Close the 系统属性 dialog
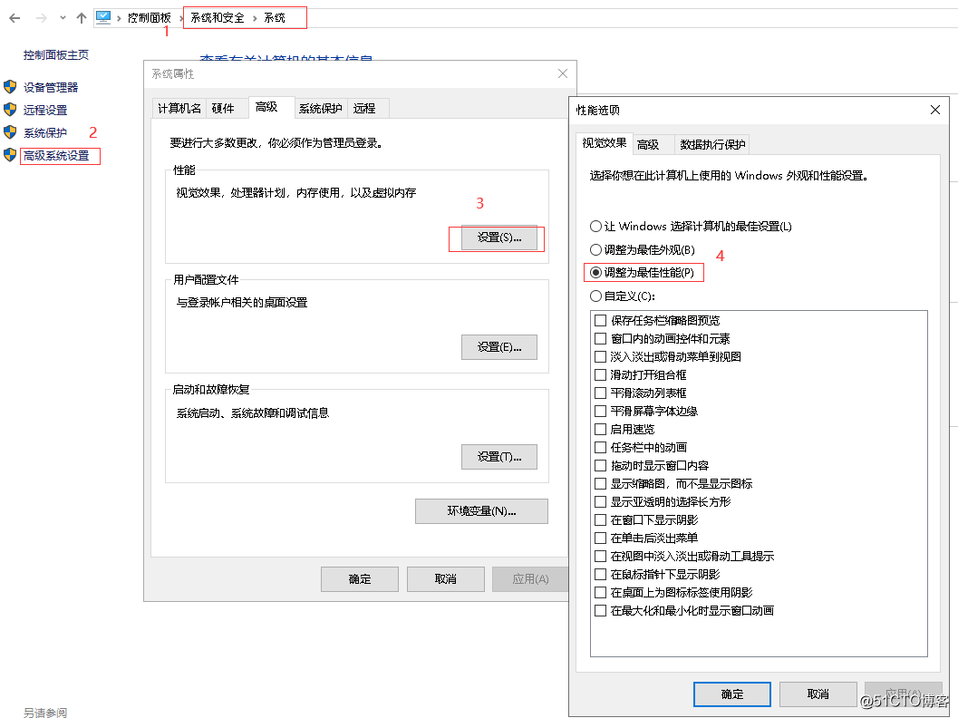Viewport: 958px width, 718px height. point(563,73)
